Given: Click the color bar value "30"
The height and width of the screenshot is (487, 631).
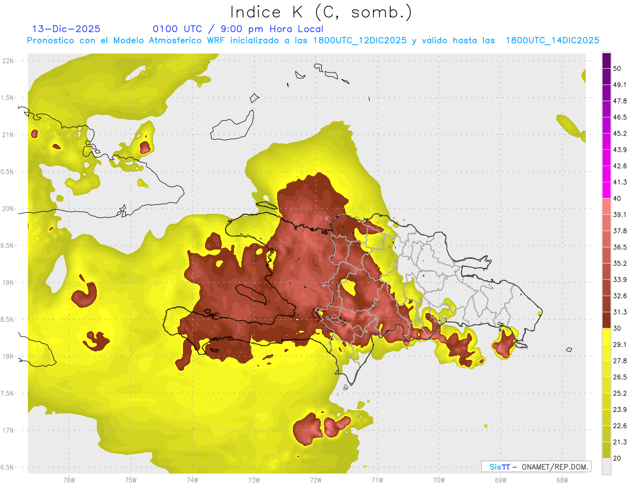Looking at the screenshot, I should point(617,328).
